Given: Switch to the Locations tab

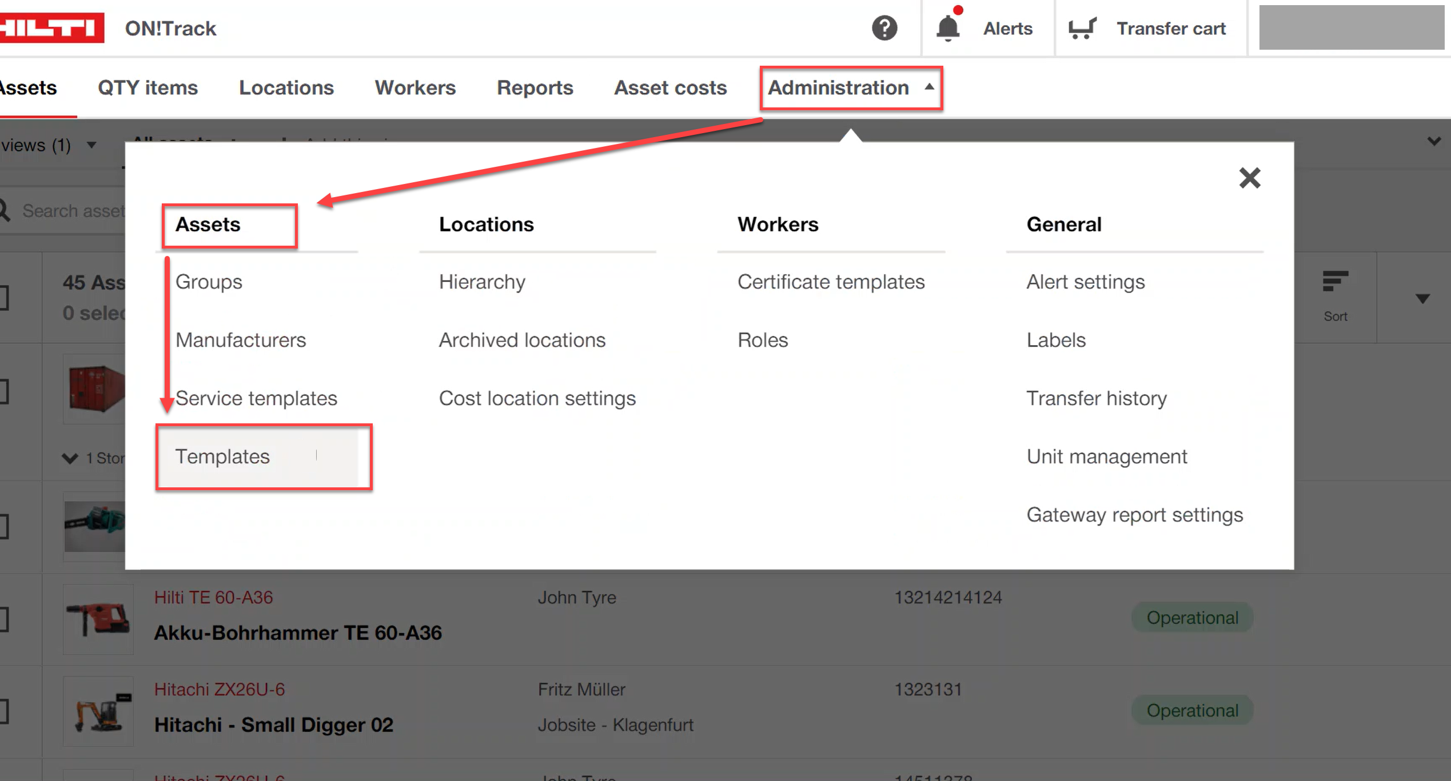Looking at the screenshot, I should (x=286, y=87).
